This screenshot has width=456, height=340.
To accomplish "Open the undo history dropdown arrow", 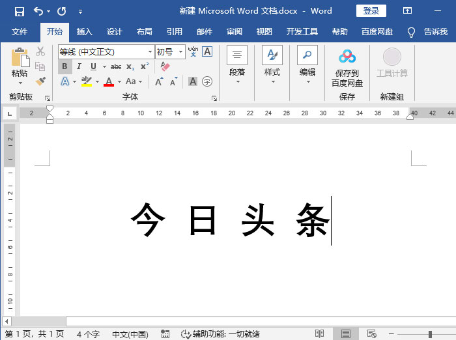I will [49, 11].
